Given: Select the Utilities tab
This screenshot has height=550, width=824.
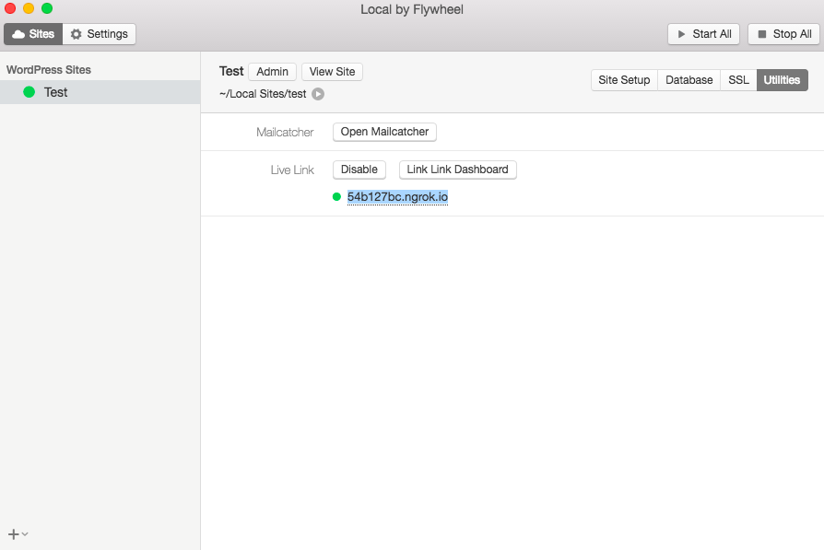Looking at the screenshot, I should [782, 80].
